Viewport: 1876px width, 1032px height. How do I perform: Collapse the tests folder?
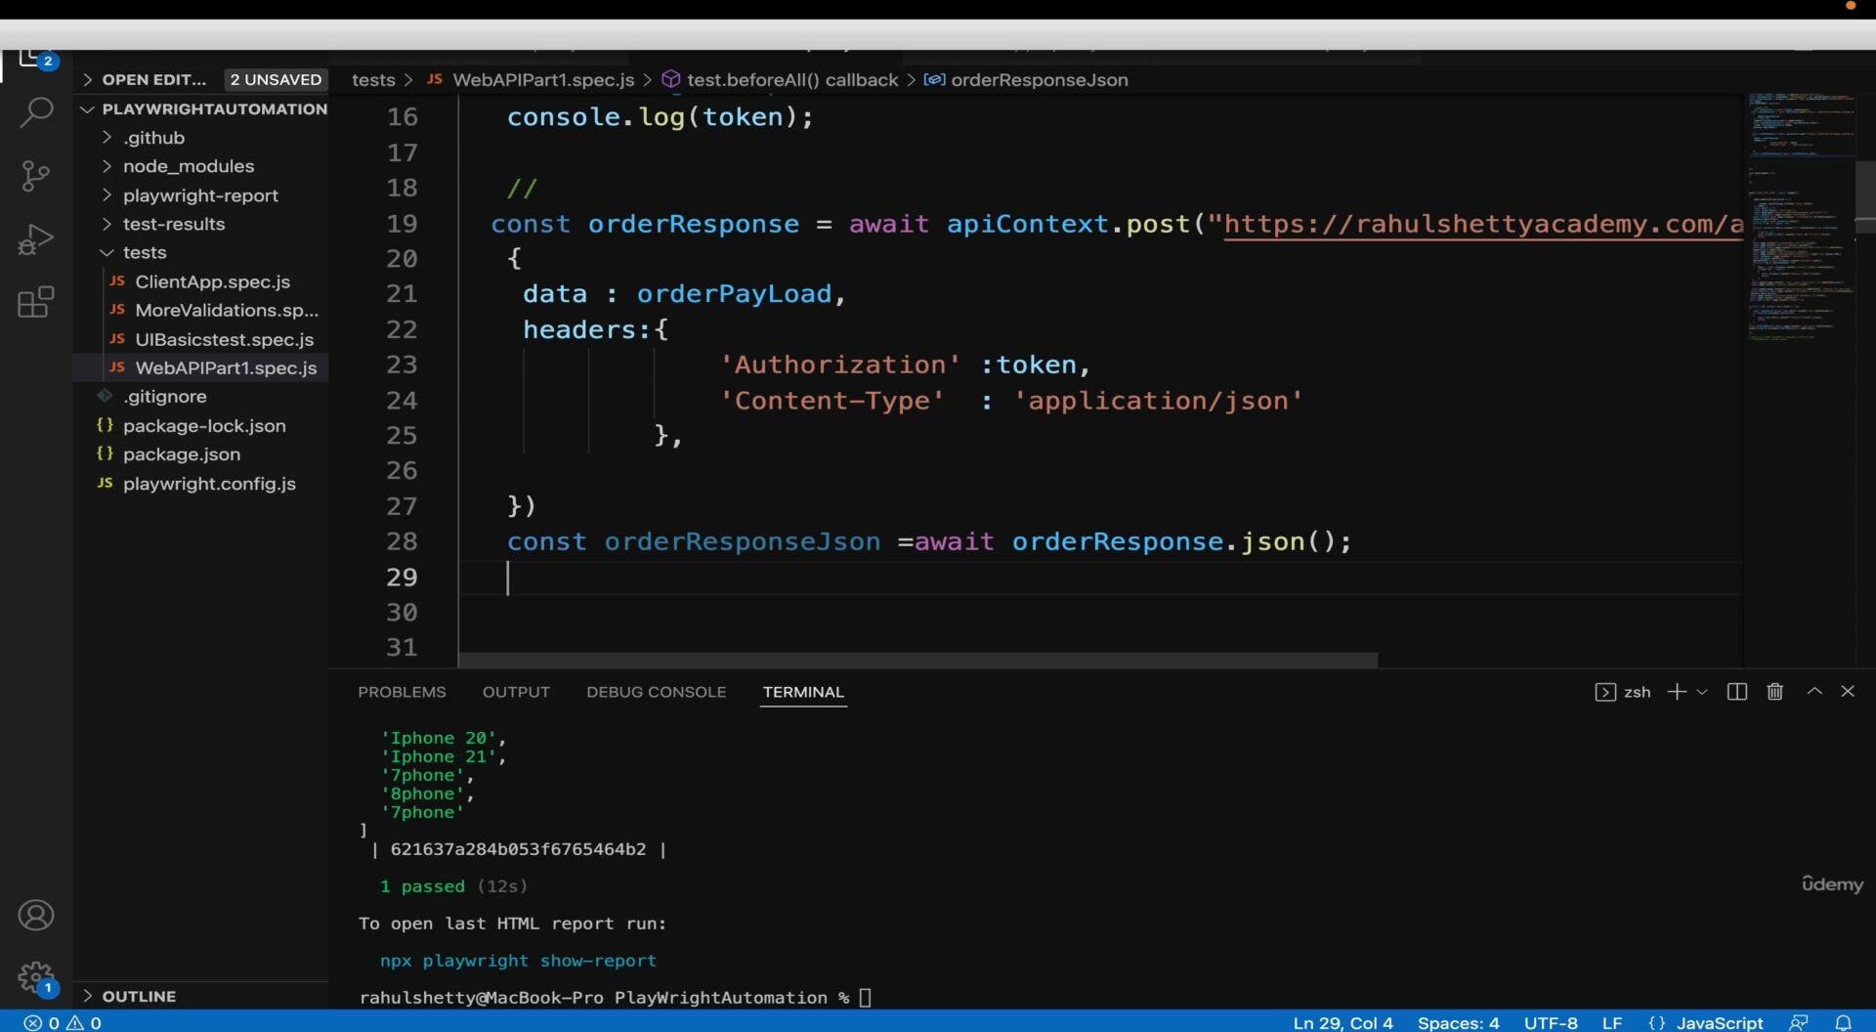pyautogui.click(x=145, y=252)
